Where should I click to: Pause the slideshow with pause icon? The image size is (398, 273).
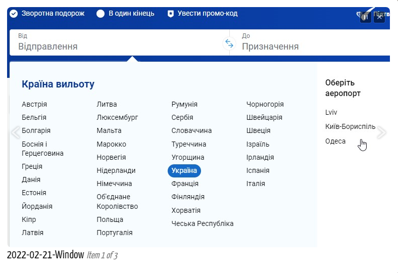(365, 17)
